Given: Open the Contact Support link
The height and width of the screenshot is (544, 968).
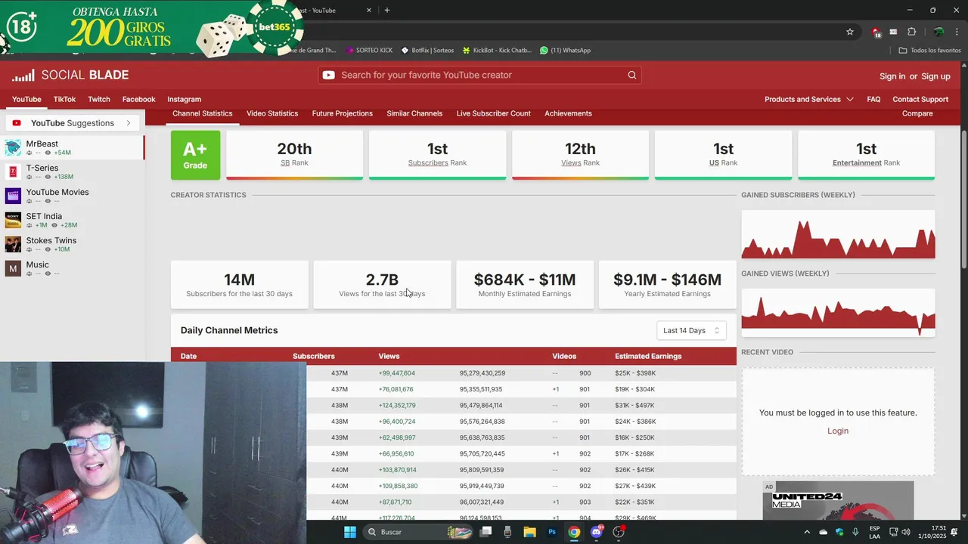Looking at the screenshot, I should 920,99.
